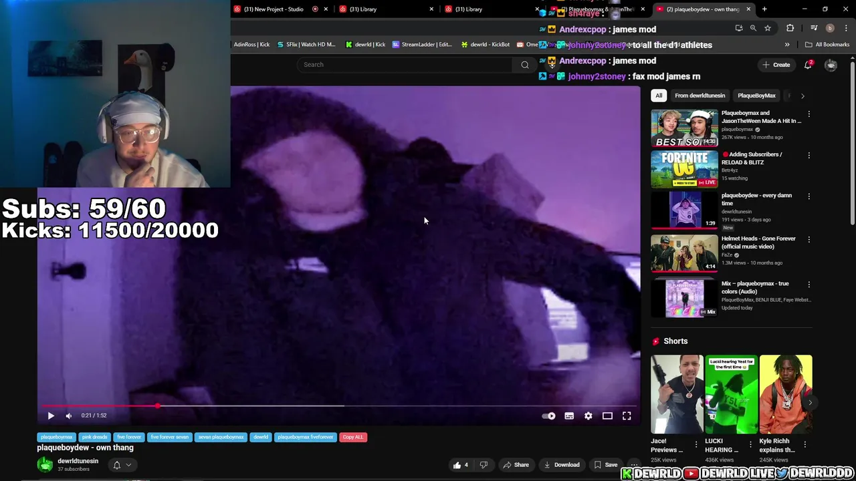
Task: Click the sevan plaqueboymax tag
Action: pos(221,437)
